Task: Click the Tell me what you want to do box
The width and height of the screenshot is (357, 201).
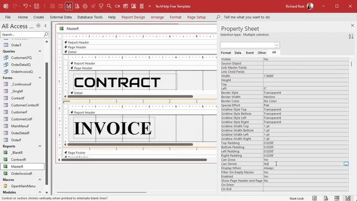Action: (x=247, y=17)
